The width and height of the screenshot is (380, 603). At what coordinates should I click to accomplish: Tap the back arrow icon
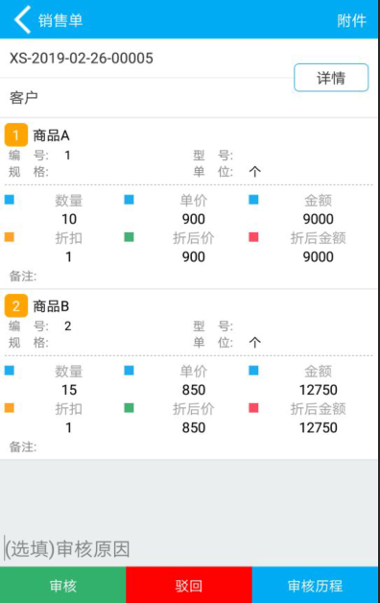point(22,20)
